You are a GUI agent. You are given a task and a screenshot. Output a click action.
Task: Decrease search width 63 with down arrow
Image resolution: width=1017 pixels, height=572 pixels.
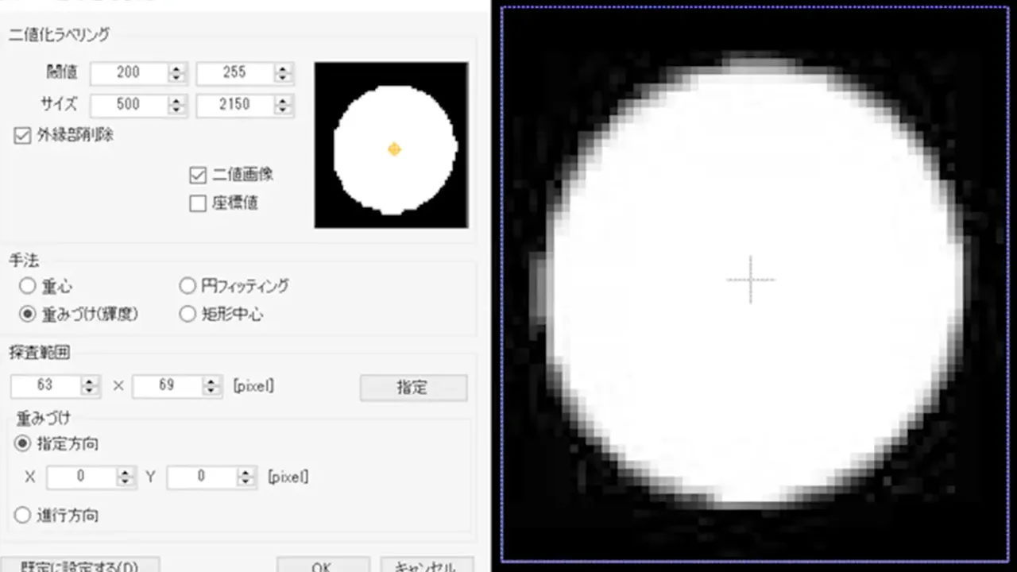tap(90, 391)
